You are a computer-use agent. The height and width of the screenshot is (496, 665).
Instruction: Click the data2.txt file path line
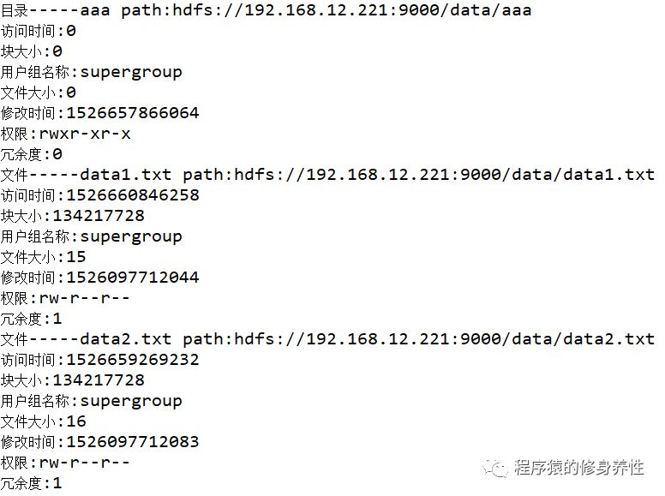pyautogui.click(x=327, y=339)
